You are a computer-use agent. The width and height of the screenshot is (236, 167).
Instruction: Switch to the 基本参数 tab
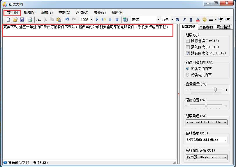[x=189, y=27]
